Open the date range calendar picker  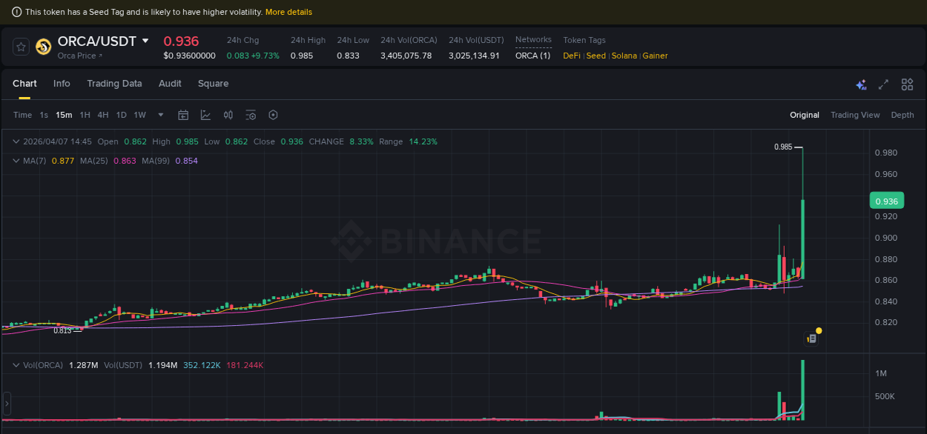click(183, 115)
